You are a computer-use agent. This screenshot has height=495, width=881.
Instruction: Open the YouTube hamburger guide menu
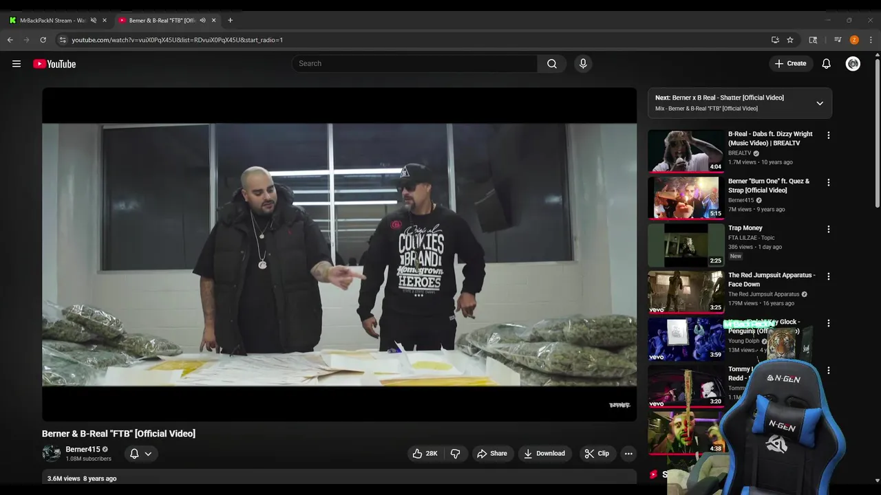tap(17, 64)
